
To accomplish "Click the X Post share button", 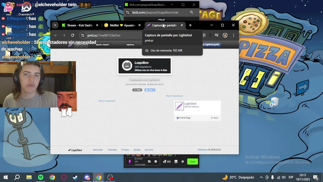I will (x=137, y=90).
